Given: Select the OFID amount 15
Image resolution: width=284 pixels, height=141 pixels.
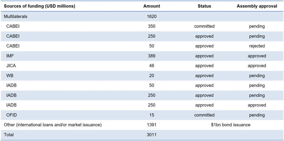Looking at the screenshot, I should click(152, 115).
